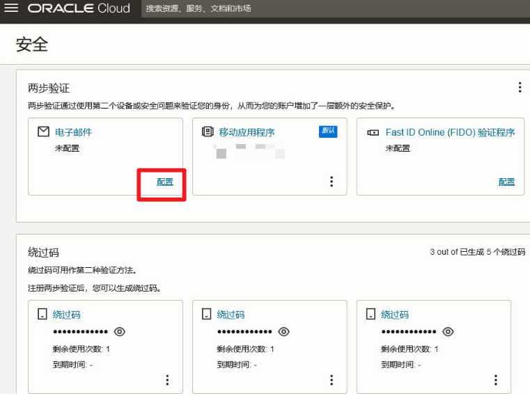Click the FIDO 配置 link

coord(506,182)
